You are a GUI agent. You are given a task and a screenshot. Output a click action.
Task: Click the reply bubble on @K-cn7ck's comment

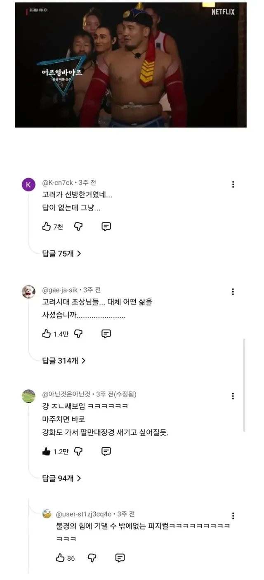[x=106, y=226]
